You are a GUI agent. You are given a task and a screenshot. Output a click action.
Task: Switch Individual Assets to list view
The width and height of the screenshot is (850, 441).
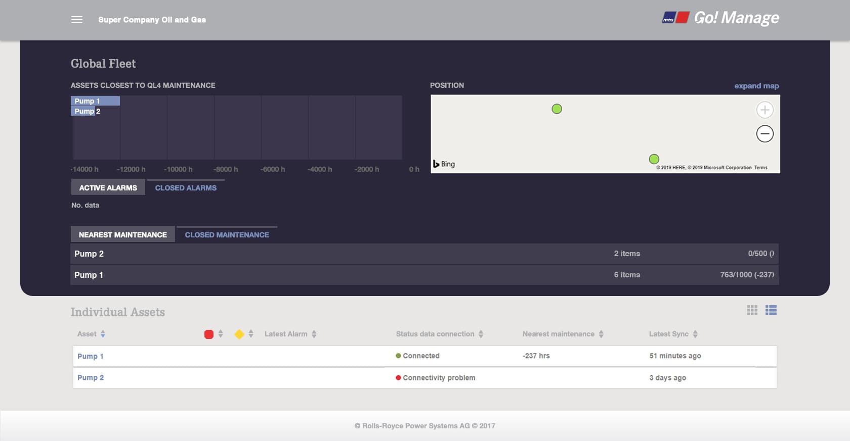click(x=771, y=310)
